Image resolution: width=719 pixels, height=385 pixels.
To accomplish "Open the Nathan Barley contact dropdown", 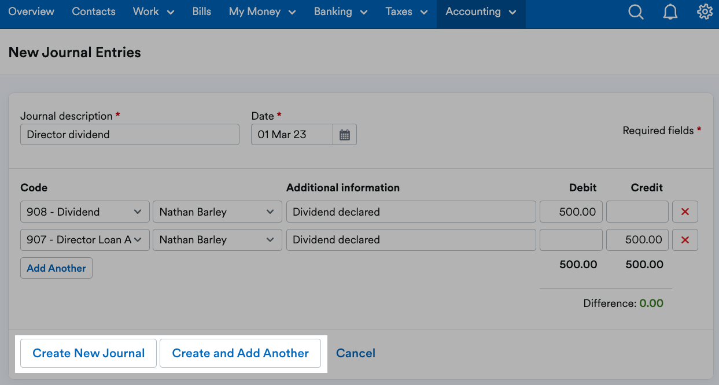I will coord(217,212).
